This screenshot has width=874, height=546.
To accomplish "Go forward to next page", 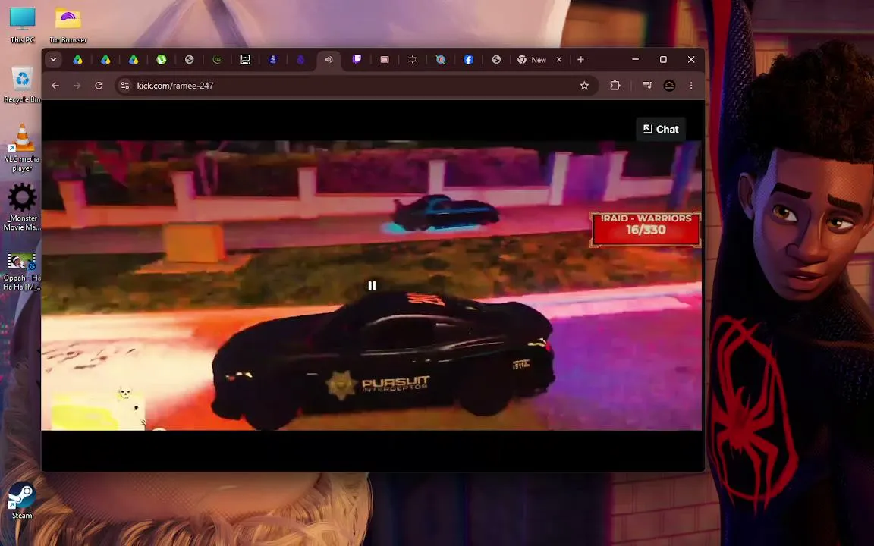I will (x=77, y=86).
